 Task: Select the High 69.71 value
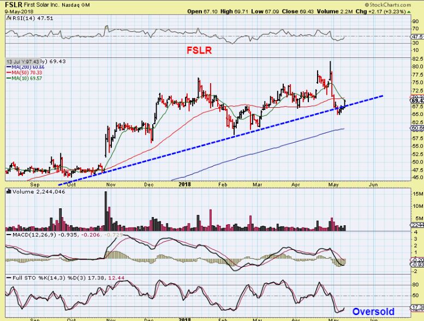(234, 11)
